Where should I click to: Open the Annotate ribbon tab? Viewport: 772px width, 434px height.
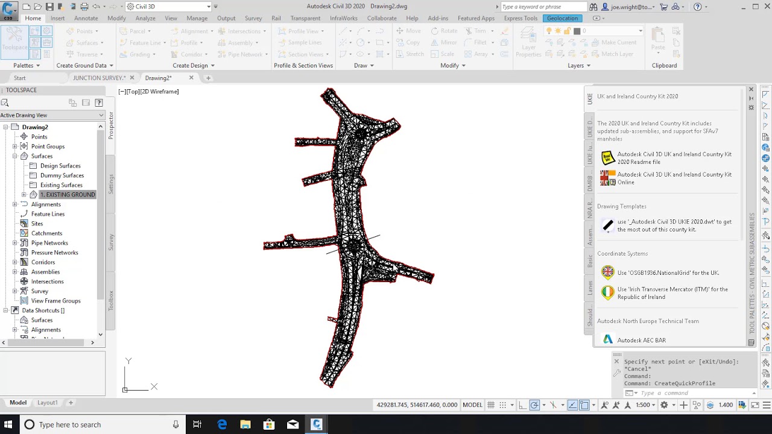[86, 18]
